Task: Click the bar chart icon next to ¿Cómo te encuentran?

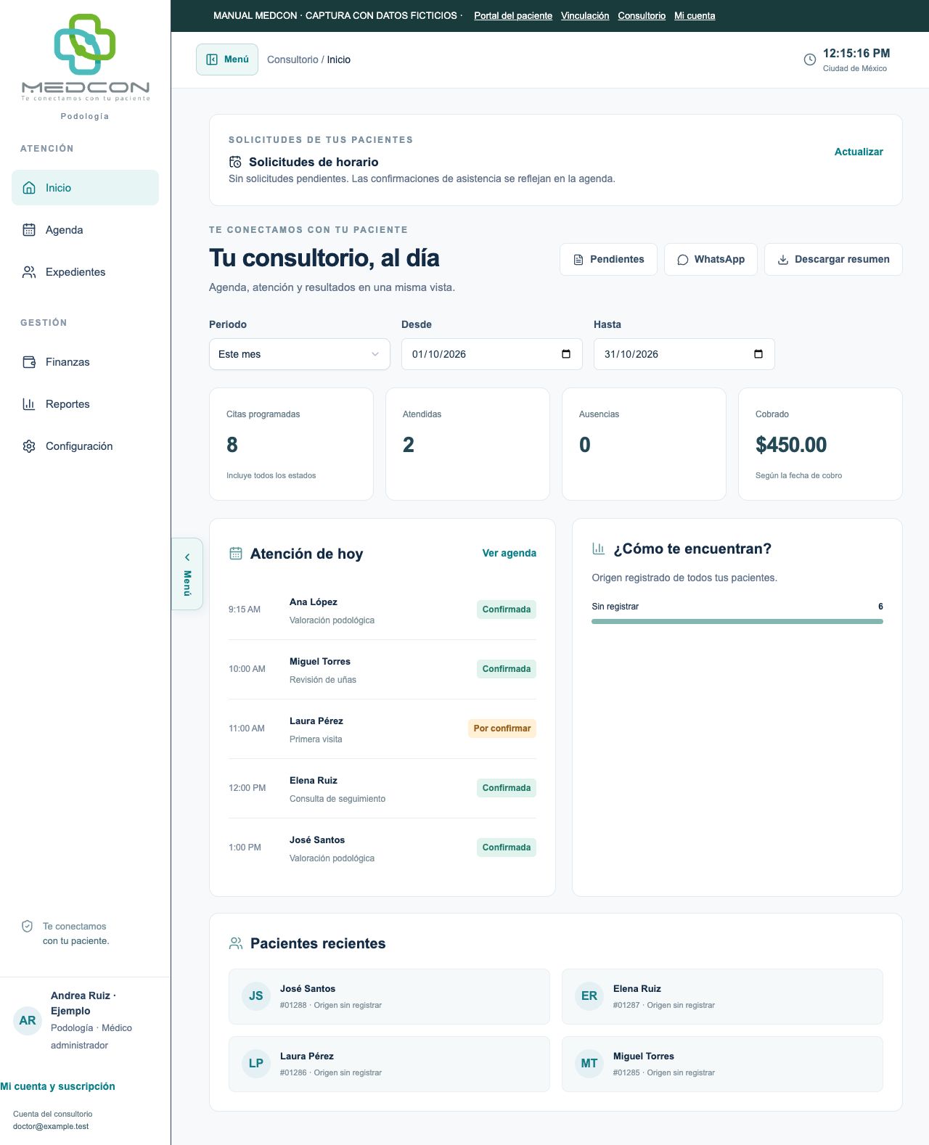Action: [599, 549]
